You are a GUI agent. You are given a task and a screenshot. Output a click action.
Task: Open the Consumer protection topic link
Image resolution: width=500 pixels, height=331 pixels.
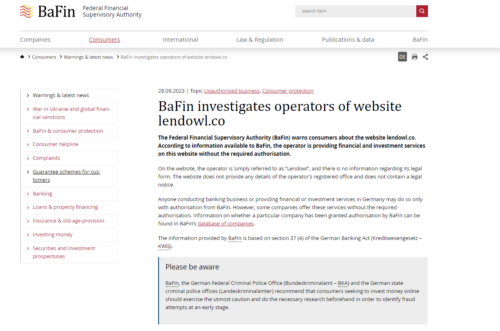(288, 91)
